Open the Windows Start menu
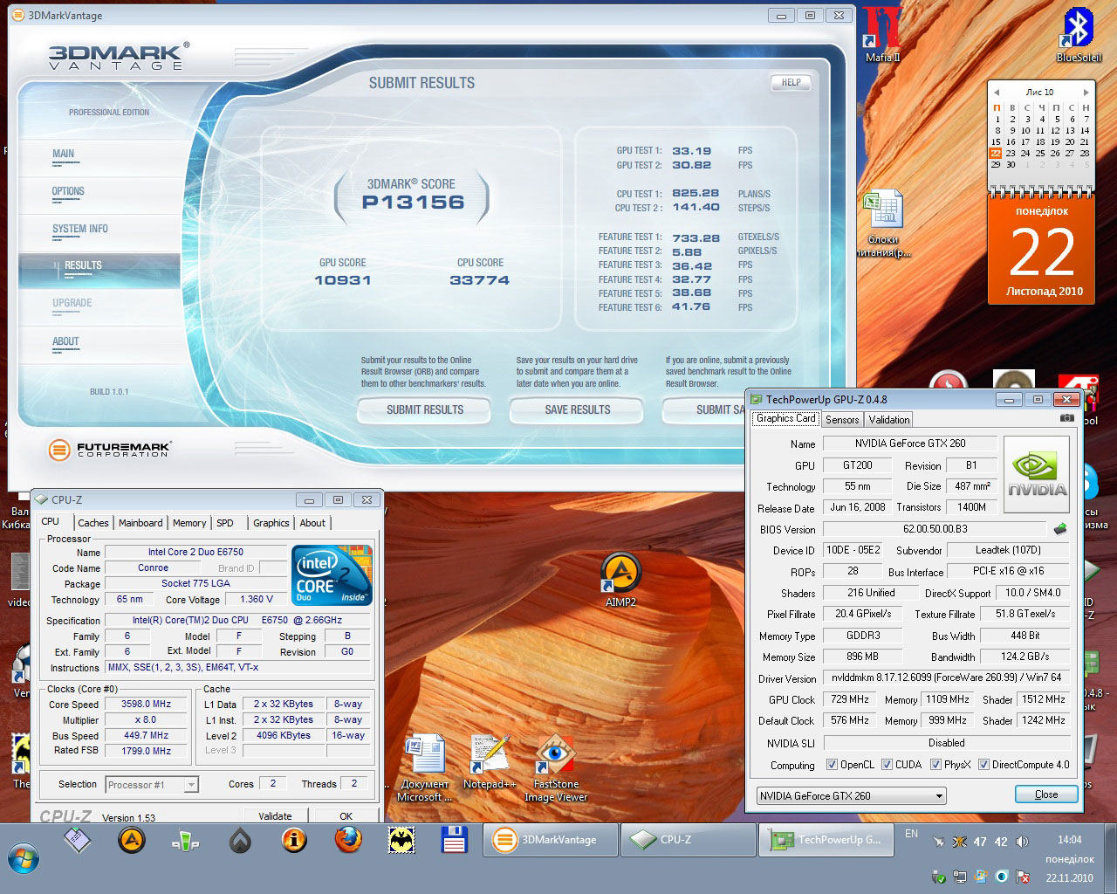1117x894 pixels. pos(24,857)
